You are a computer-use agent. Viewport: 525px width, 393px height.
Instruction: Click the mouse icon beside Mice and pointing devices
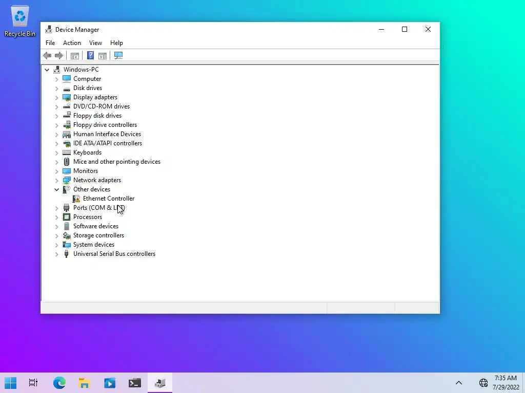[x=67, y=162]
